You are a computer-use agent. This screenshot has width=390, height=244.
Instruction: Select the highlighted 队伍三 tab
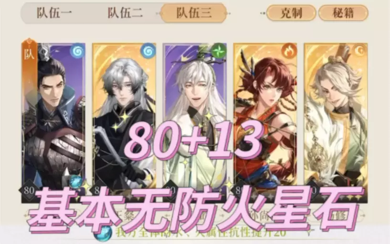(193, 13)
